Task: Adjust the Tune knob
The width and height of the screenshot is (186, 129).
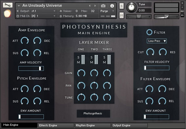Action: (131, 8)
